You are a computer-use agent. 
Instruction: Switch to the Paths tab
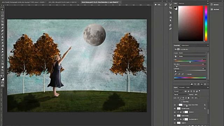[x=188, y=87]
